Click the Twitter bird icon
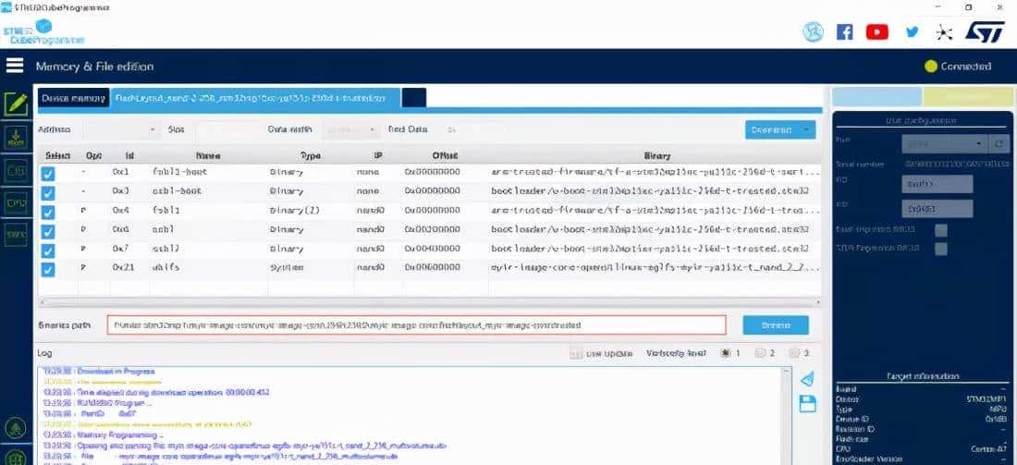The image size is (1017, 465). [x=913, y=31]
